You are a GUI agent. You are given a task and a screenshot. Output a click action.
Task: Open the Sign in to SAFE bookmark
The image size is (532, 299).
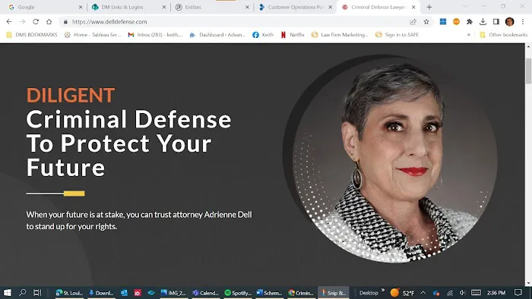coord(397,35)
